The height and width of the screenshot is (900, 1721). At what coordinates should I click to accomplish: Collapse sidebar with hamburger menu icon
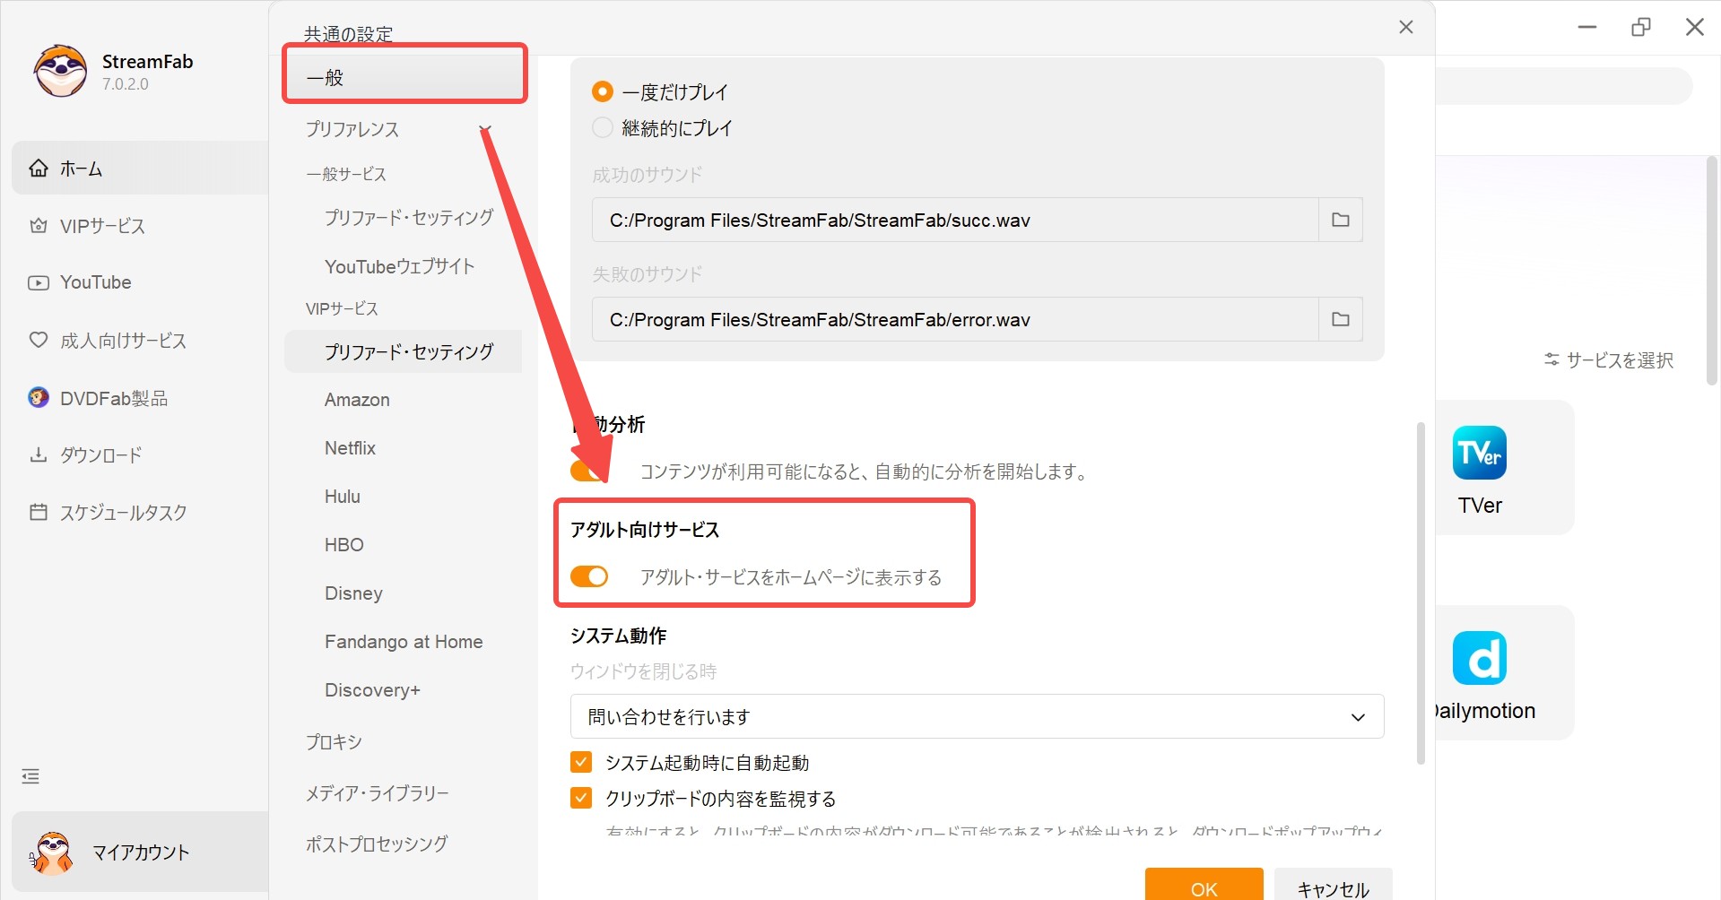(30, 776)
